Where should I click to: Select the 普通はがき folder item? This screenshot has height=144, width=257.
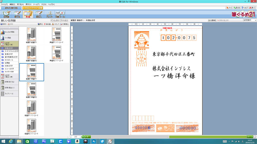(9, 54)
